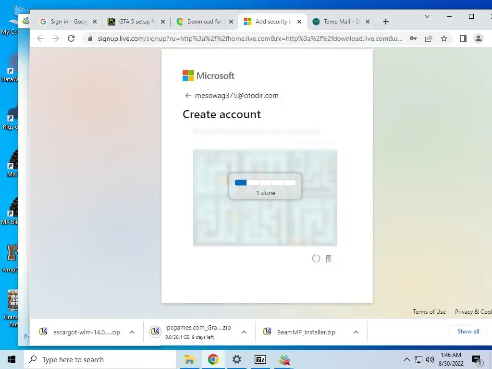Open File Explorer from the taskbar
492x369 pixels.
tap(189, 359)
